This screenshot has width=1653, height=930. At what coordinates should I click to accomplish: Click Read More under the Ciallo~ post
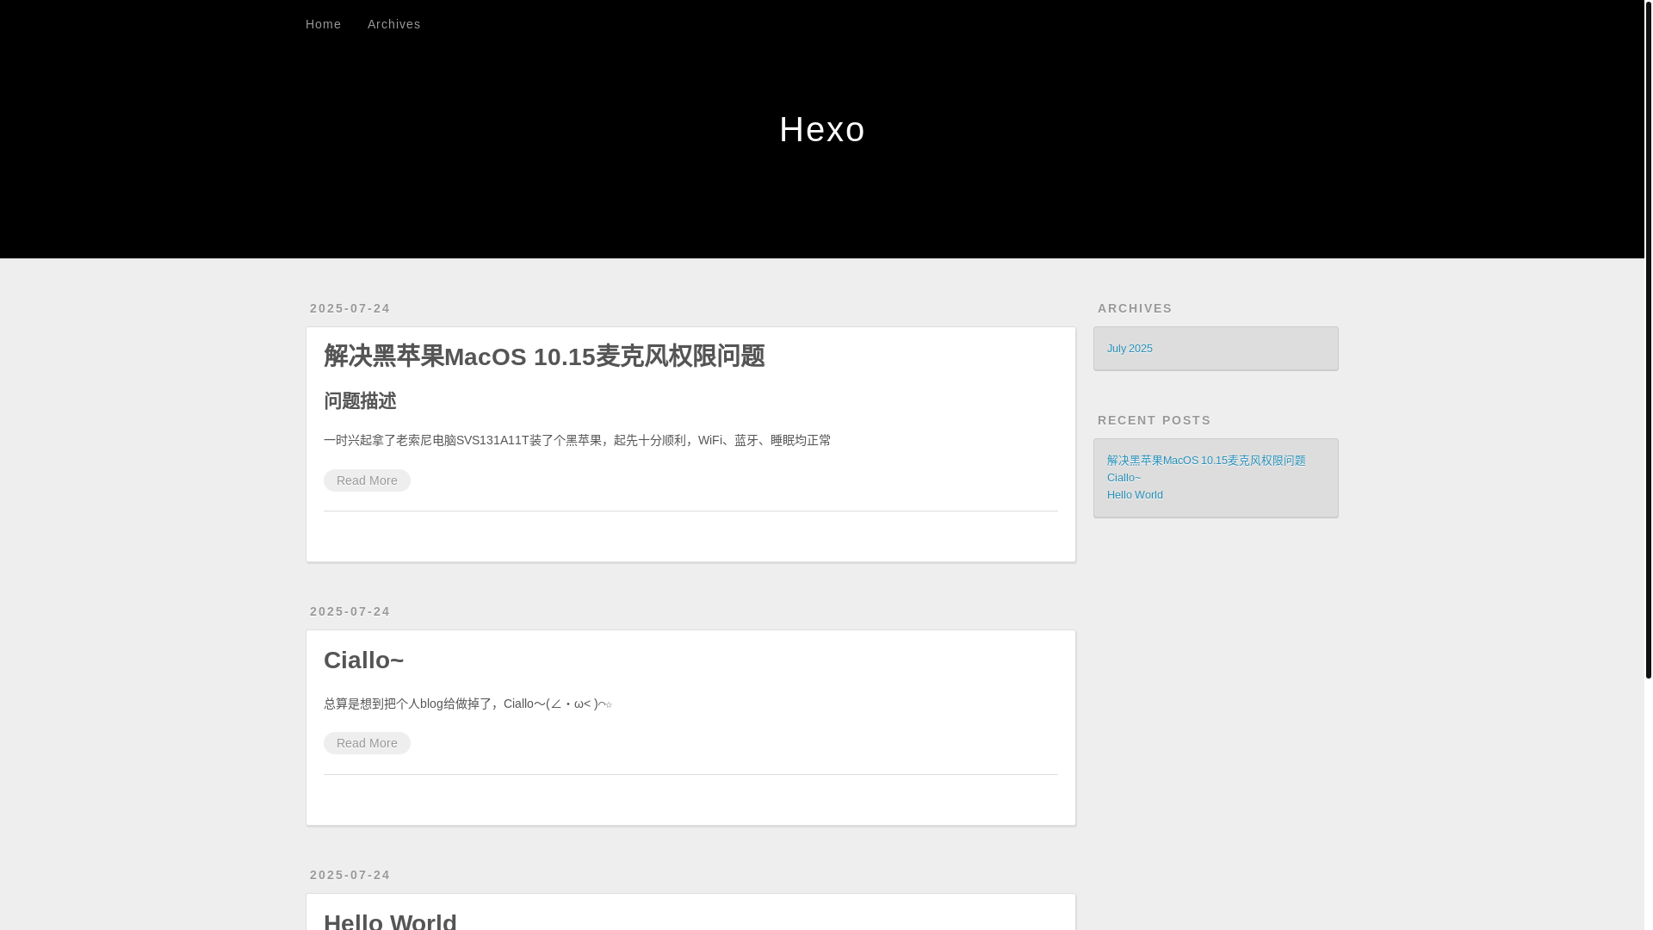[367, 743]
